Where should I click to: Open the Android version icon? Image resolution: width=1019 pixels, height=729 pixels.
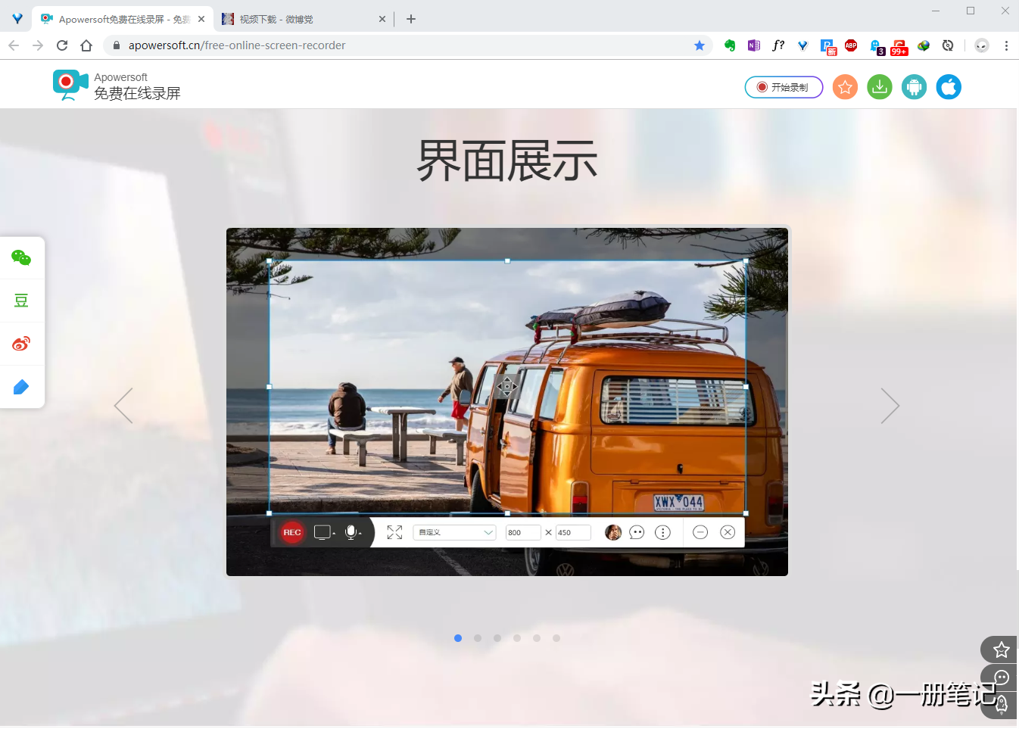[914, 87]
